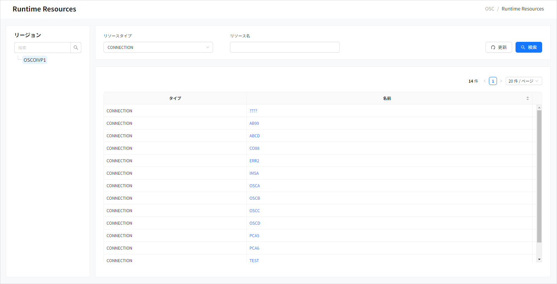Focus the region search input box
557x284 pixels.
pos(42,48)
